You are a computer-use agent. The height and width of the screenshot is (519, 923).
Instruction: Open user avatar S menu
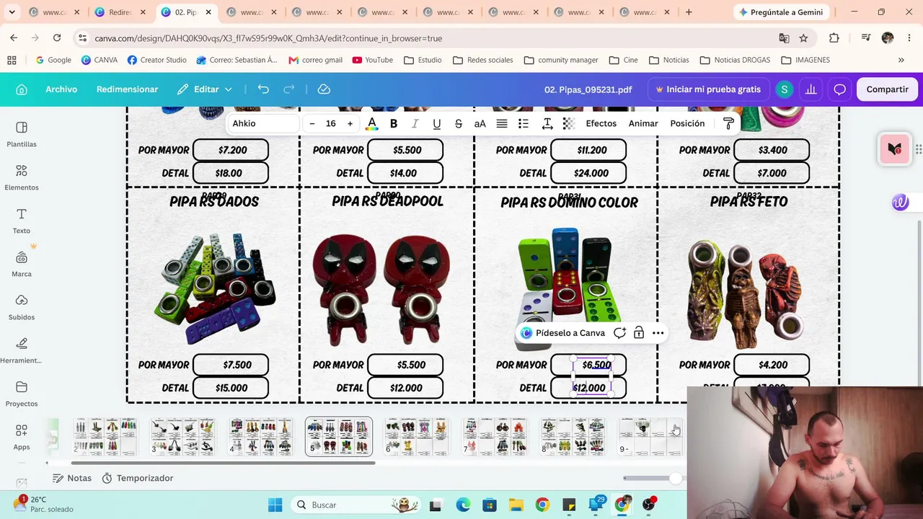coord(784,89)
